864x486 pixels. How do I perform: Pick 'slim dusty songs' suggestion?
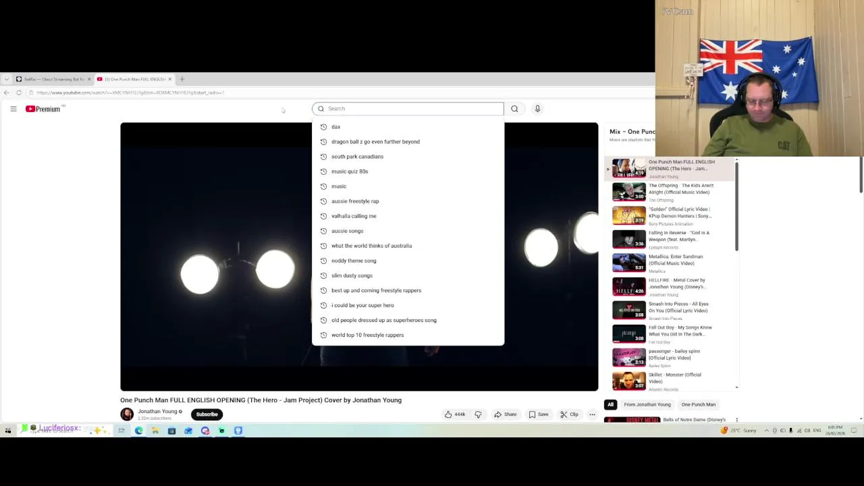408,275
